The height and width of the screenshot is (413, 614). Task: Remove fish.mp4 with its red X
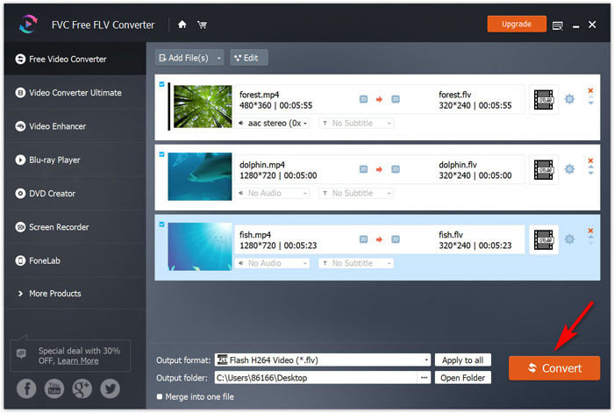coord(590,231)
